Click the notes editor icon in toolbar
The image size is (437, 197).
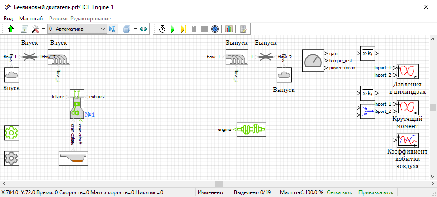pos(243,29)
